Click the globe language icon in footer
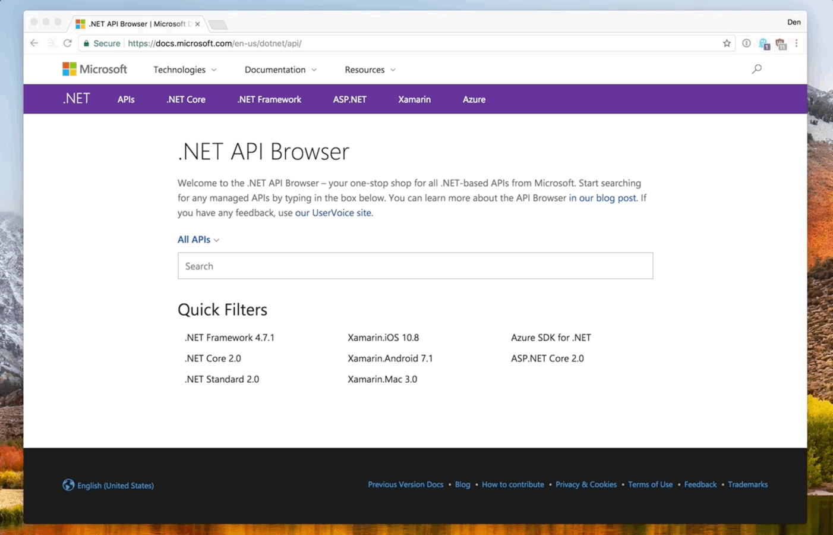Screen dimensions: 833x535 pos(68,485)
